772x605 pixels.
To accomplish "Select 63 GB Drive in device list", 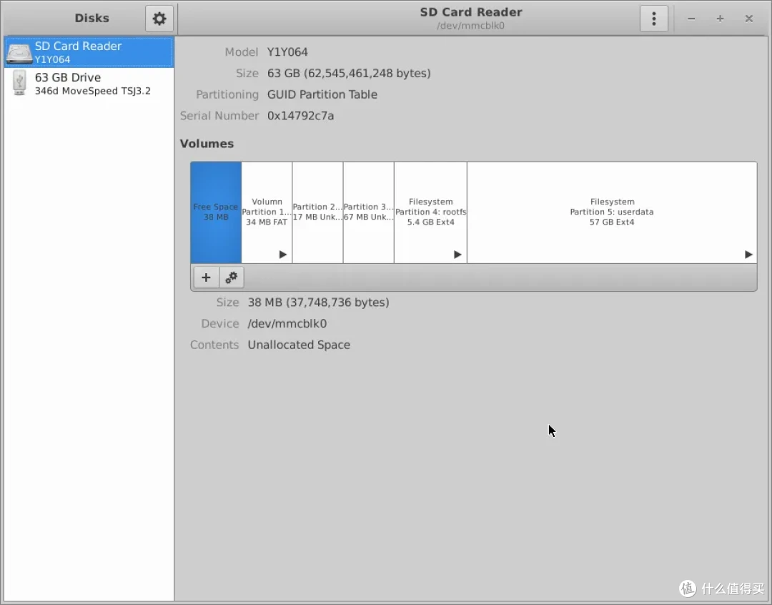I will tap(89, 83).
